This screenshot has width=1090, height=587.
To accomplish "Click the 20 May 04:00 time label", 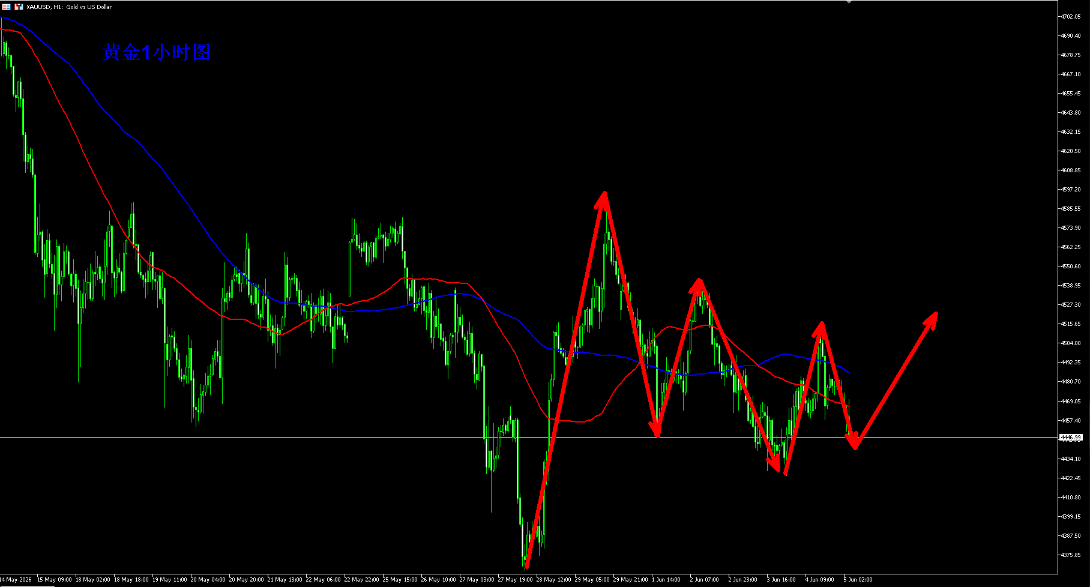I will point(208,580).
